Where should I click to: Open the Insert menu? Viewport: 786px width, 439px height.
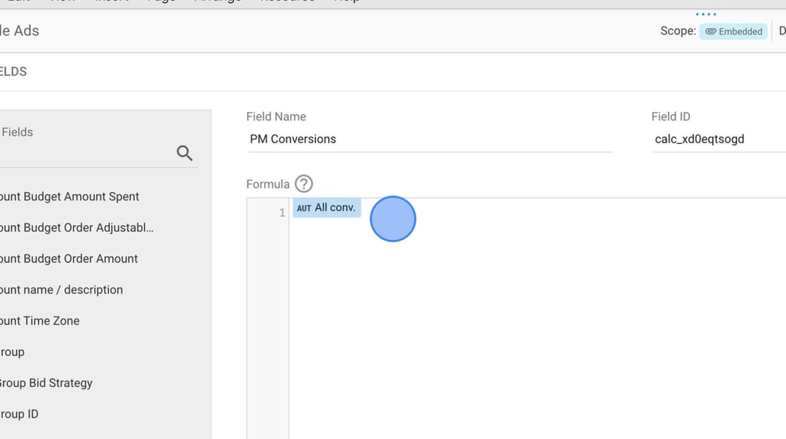(x=110, y=2)
